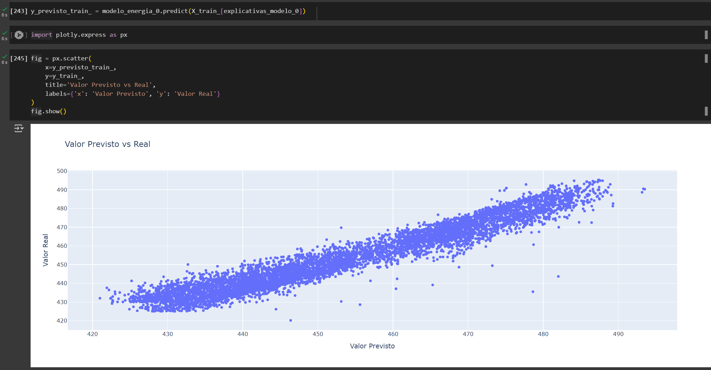711x370 pixels.
Task: Click the fig.show() code line
Action: (x=48, y=111)
